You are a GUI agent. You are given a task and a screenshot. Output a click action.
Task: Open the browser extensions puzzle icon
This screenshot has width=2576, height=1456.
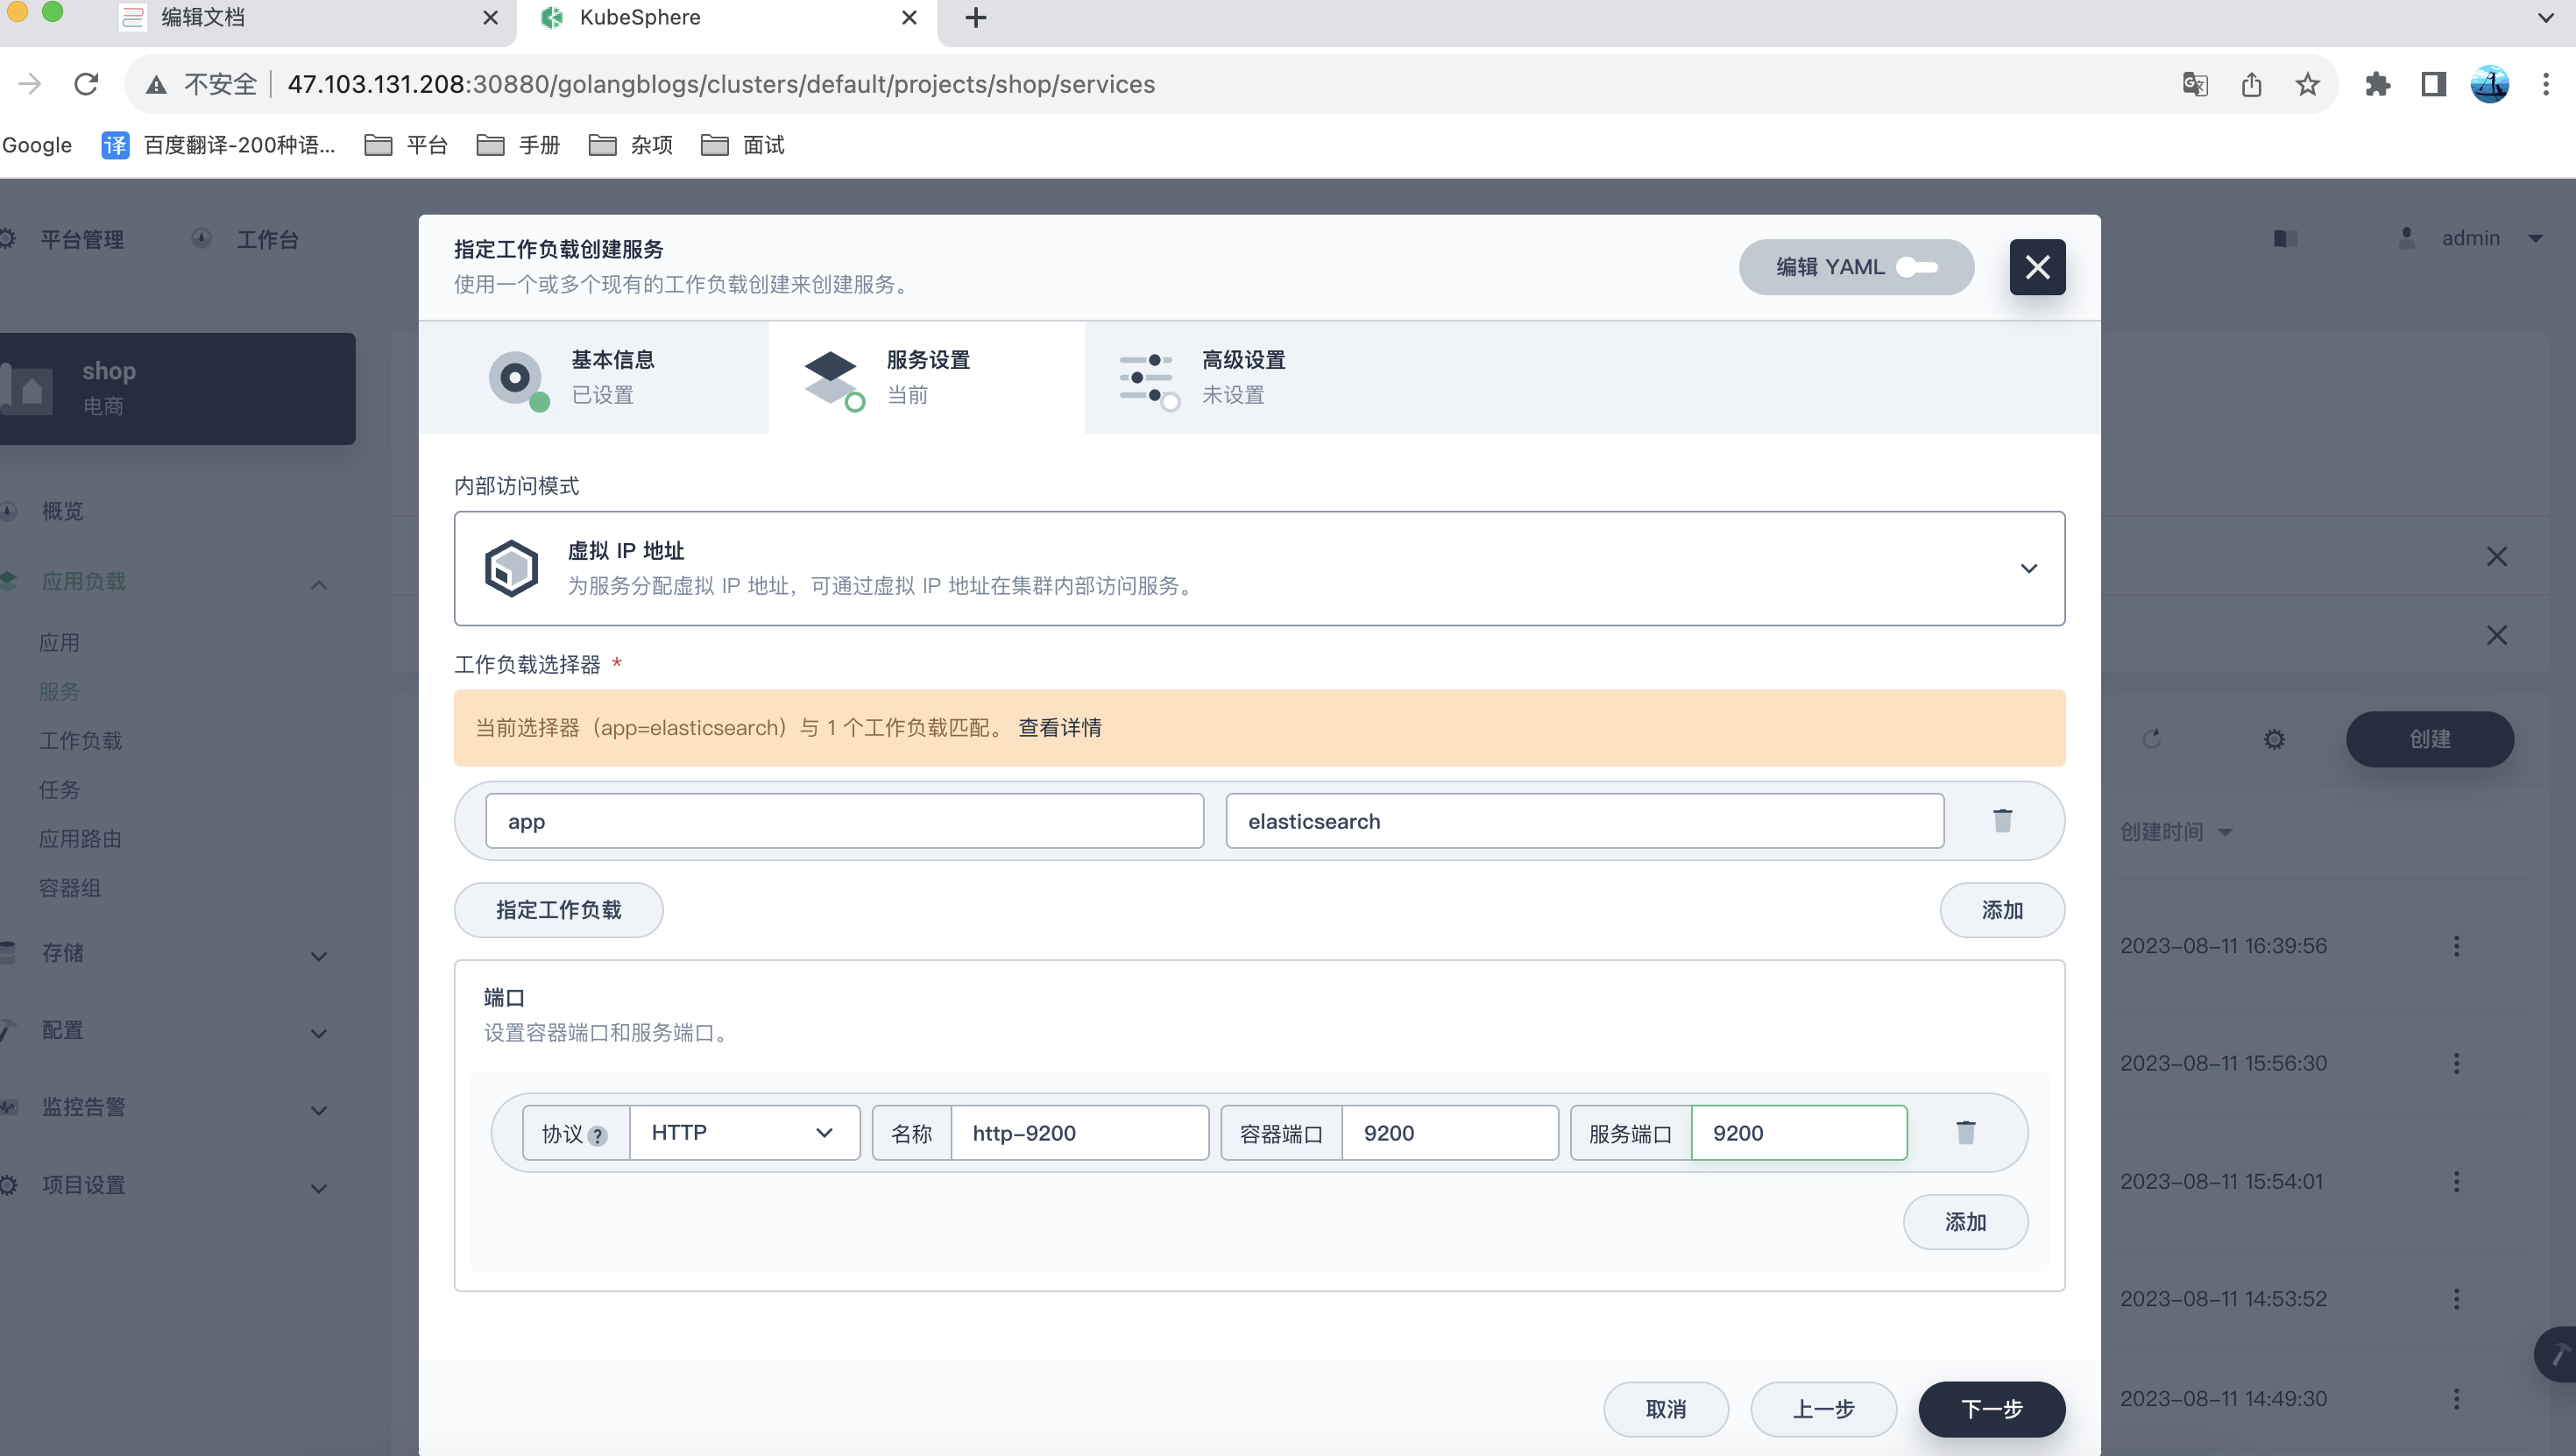(2377, 84)
